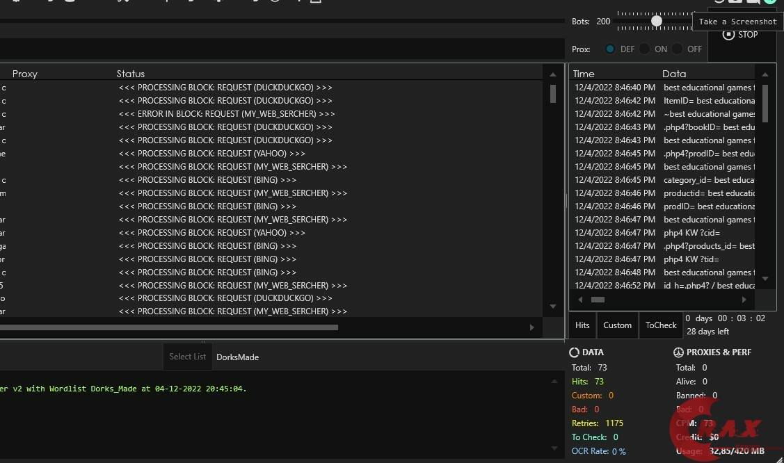784x463 pixels.
Task: Open the Hits tab
Action: [582, 325]
